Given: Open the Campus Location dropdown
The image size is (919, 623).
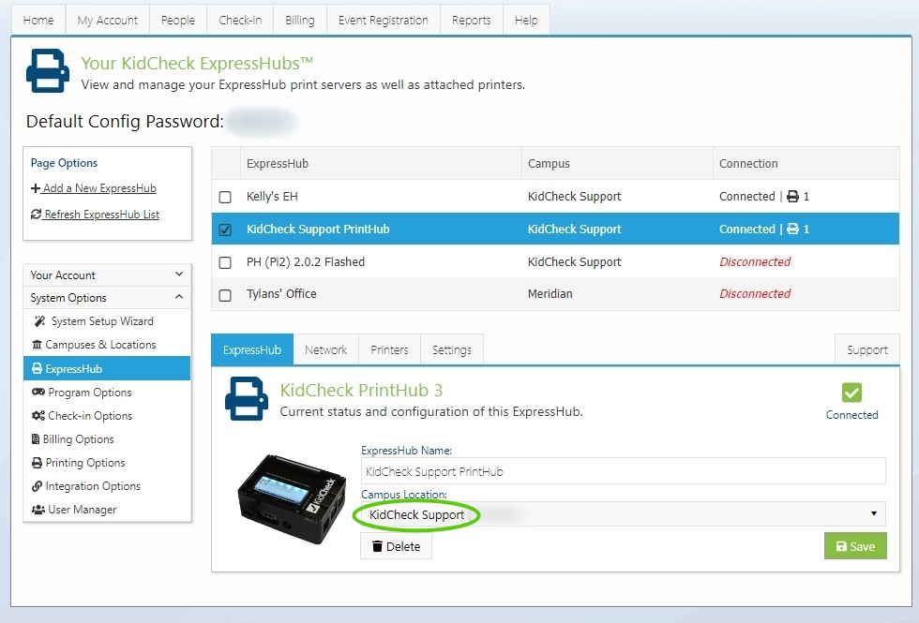Looking at the screenshot, I should tap(623, 514).
